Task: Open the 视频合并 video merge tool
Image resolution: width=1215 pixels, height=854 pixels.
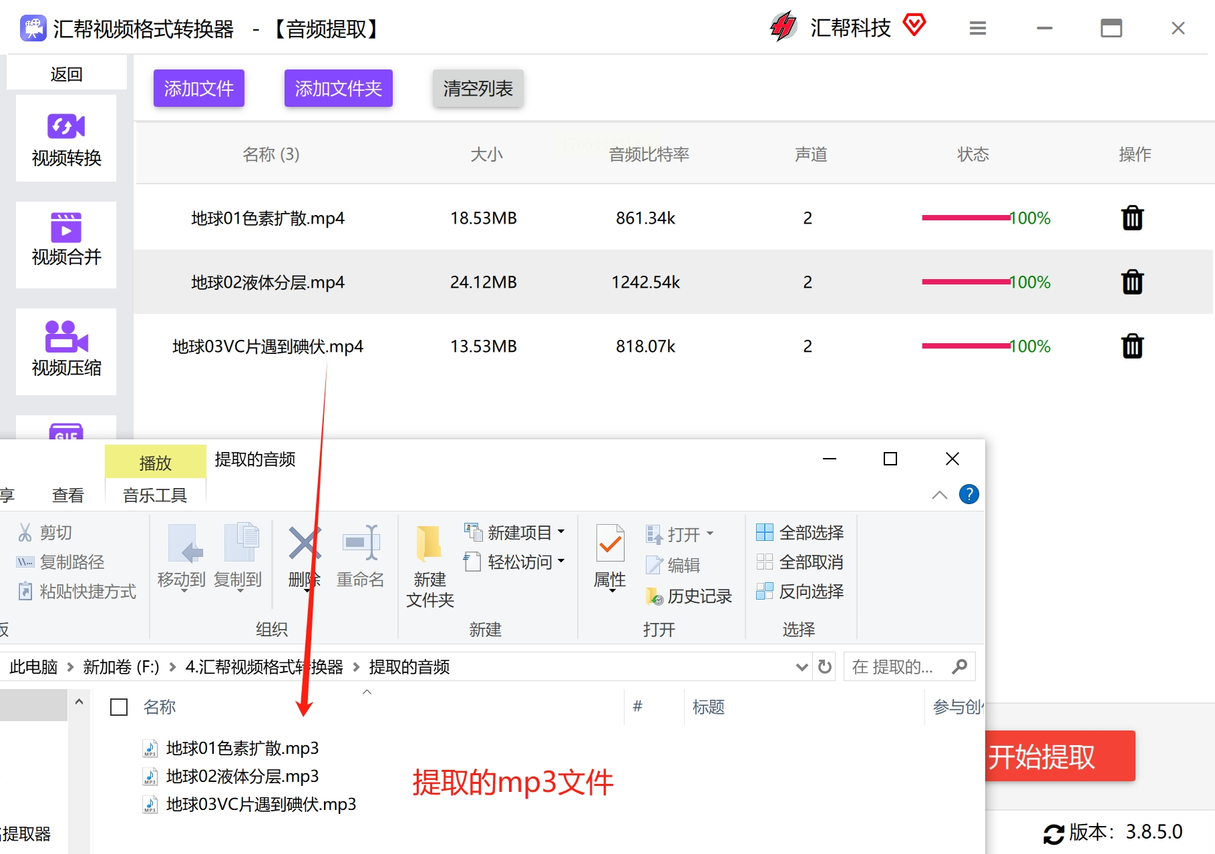Action: click(66, 239)
